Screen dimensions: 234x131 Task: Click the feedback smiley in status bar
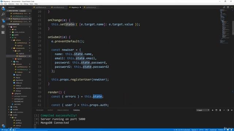click(x=228, y=130)
